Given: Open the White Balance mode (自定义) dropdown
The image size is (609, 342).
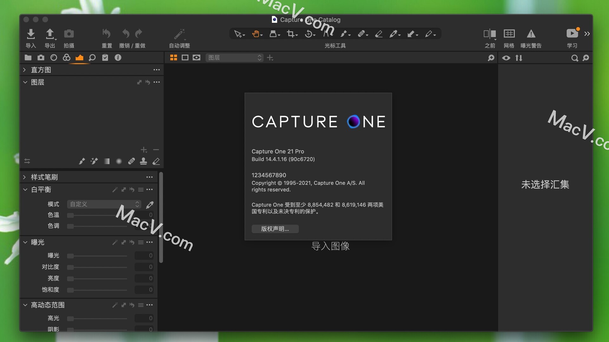Looking at the screenshot, I should pos(104,204).
